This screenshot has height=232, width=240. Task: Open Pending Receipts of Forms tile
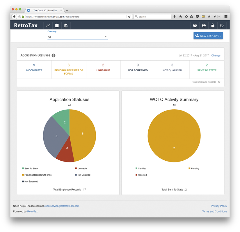[x=69, y=70]
